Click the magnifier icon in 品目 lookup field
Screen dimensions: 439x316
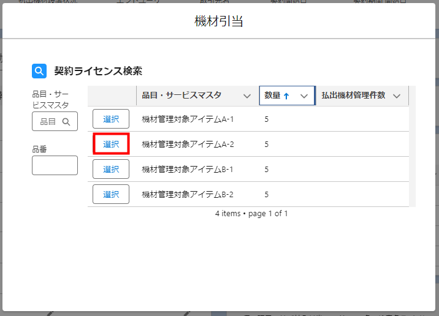[x=66, y=121]
